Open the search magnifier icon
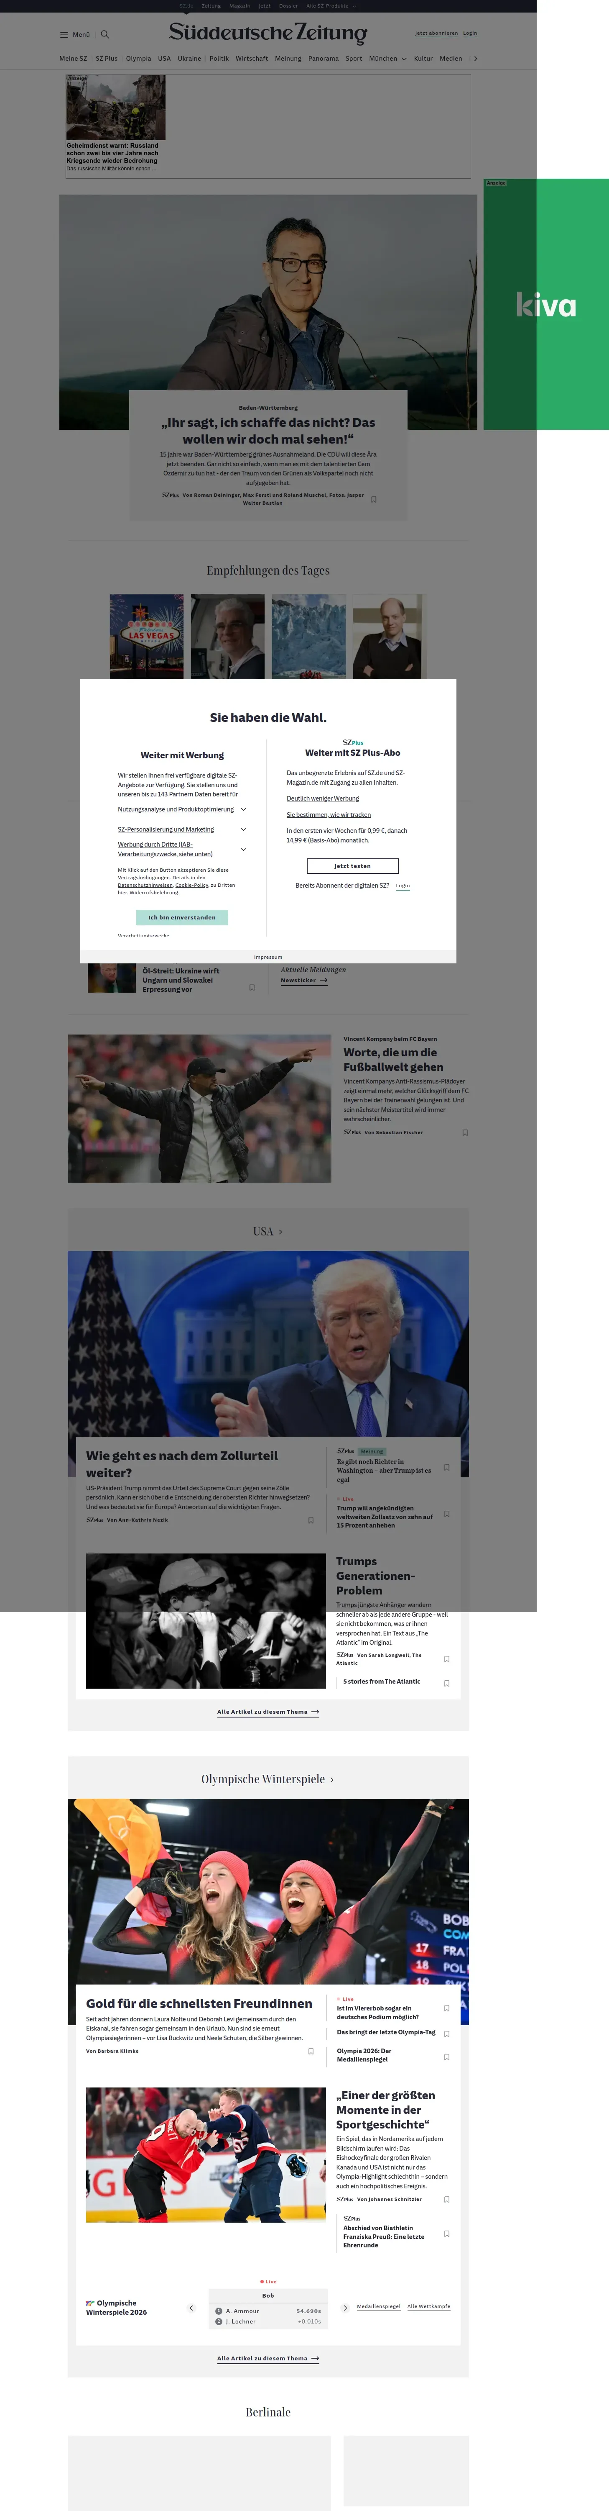 click(x=105, y=34)
